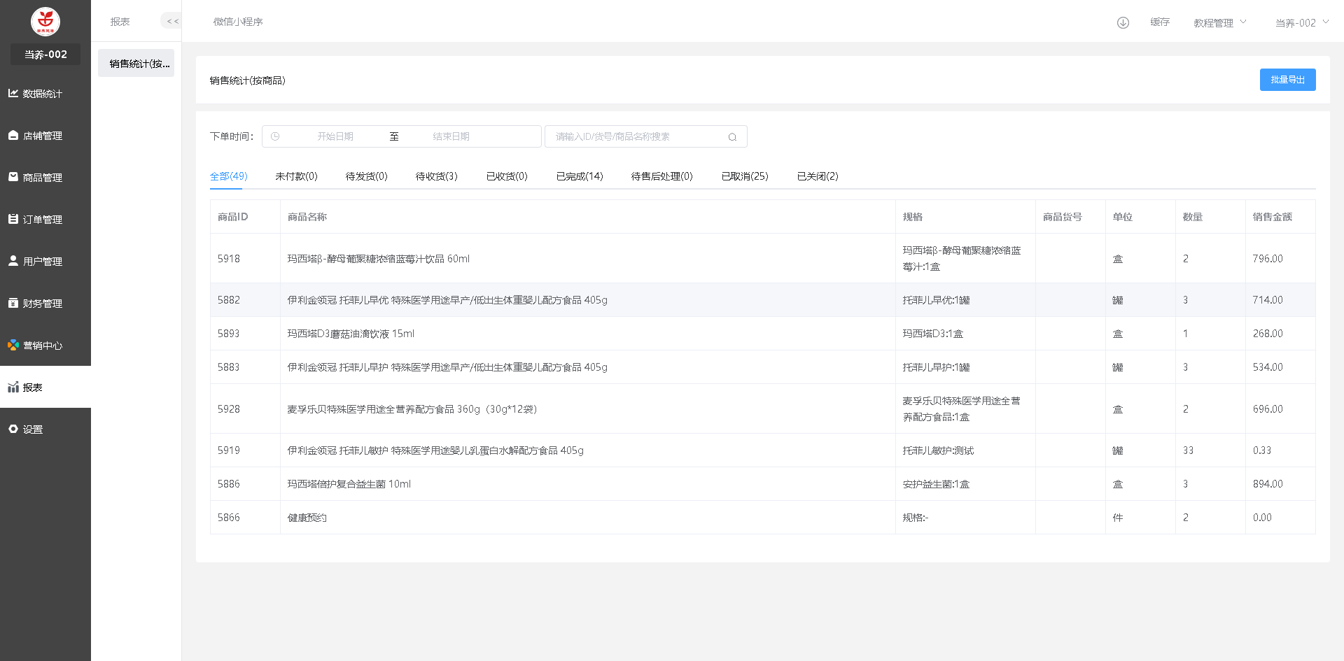This screenshot has height=661, width=1344.
Task: Click the 商品管理 sidebar icon
Action: point(13,177)
